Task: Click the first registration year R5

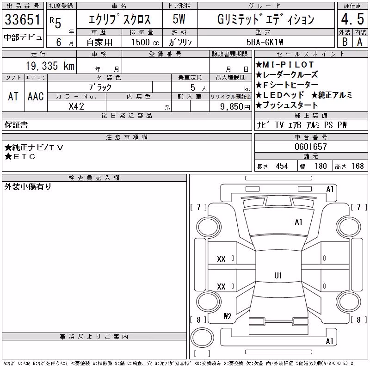Action: point(55,22)
